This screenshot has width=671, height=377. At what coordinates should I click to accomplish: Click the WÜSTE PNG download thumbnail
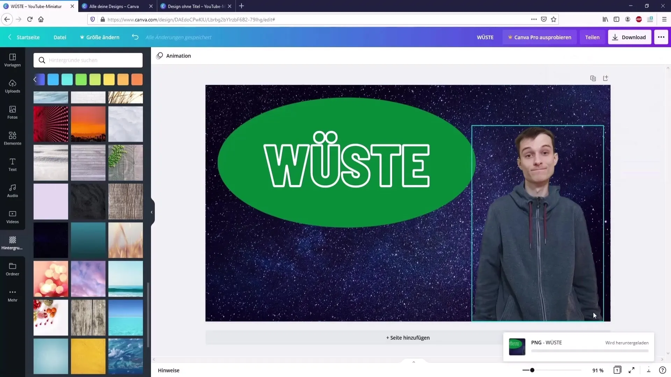click(518, 347)
